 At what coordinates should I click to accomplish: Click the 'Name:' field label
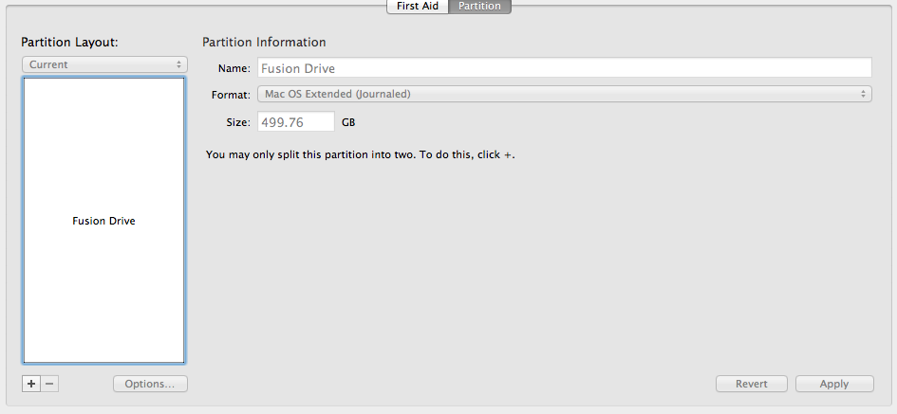pos(234,68)
